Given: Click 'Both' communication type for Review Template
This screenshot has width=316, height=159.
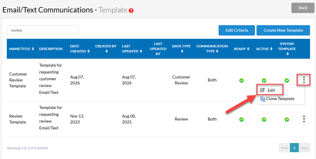Looking at the screenshot, I should pyautogui.click(x=212, y=119).
